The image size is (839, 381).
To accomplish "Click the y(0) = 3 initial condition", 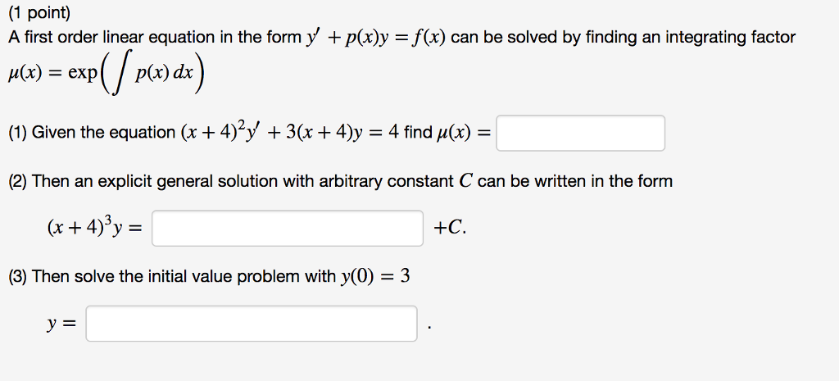I will coord(375,276).
